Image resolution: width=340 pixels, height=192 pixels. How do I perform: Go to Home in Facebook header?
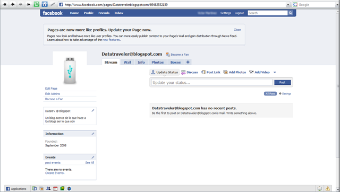(74, 13)
